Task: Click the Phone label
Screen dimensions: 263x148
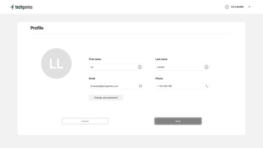Action: 159,79
